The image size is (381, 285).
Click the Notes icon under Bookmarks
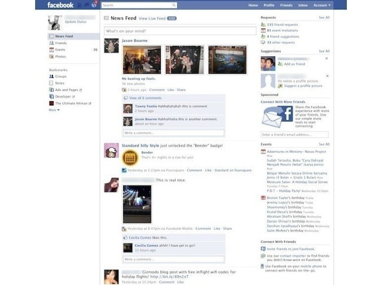point(51,83)
